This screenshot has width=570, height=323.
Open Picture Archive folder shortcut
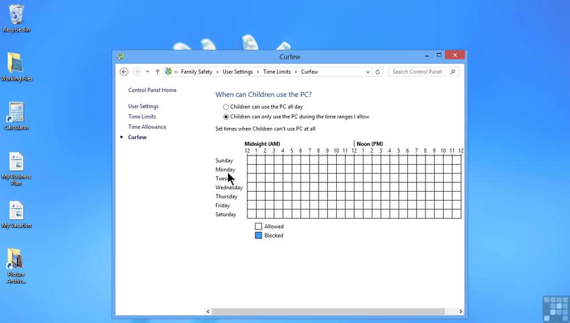point(16,266)
